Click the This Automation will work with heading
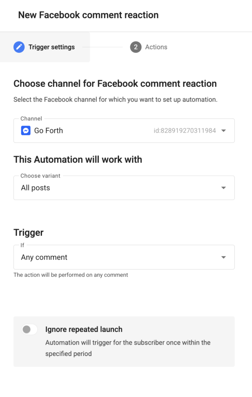 coord(78,160)
